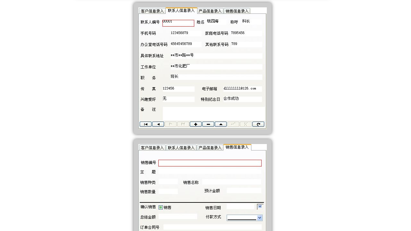Switch to the 客户信息录入 tab

point(152,11)
